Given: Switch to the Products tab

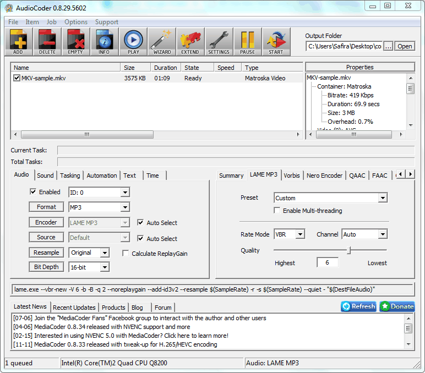Looking at the screenshot, I should pyautogui.click(x=113, y=308).
